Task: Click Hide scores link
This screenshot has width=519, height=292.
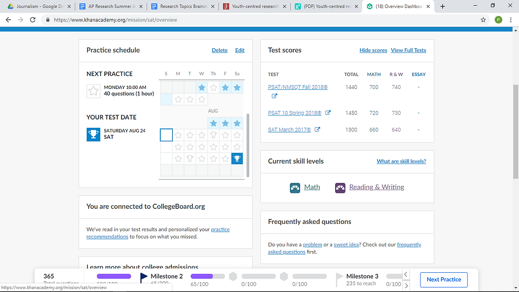Action: (373, 50)
